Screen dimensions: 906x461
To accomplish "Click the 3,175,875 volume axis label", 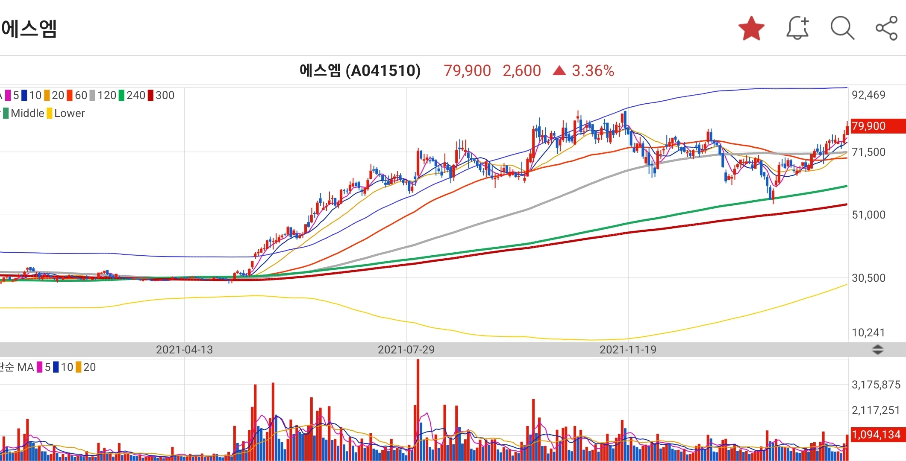I will click(x=876, y=385).
